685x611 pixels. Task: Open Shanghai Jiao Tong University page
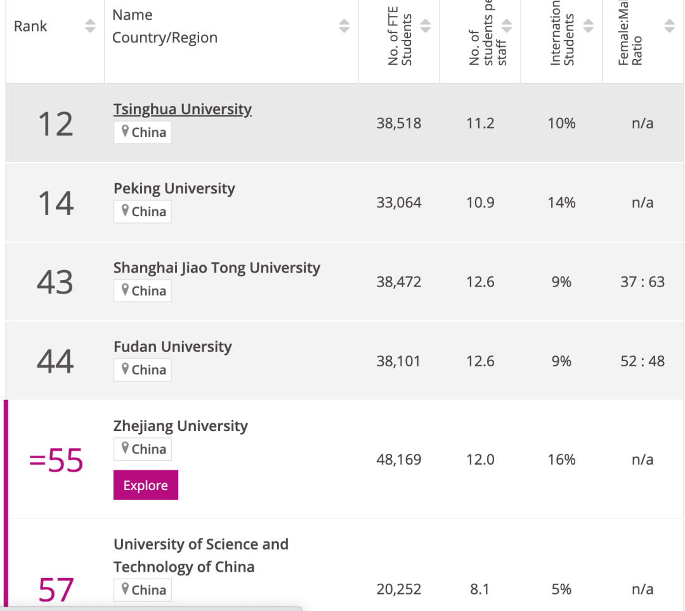point(216,267)
